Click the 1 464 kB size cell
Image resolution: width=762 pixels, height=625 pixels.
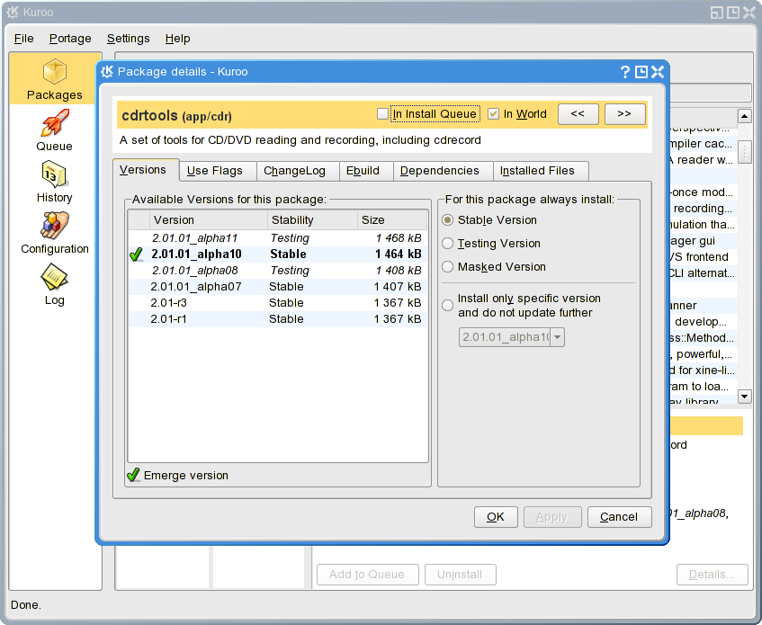[398, 254]
